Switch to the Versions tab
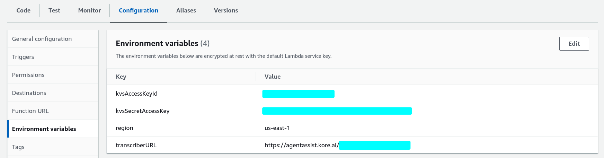604x158 pixels. [x=226, y=10]
